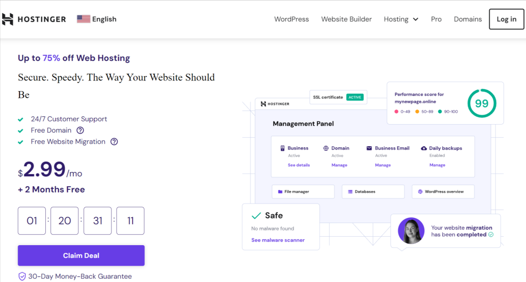526x282 pixels.
Task: Click the WordPress overview button
Action: coord(443,192)
